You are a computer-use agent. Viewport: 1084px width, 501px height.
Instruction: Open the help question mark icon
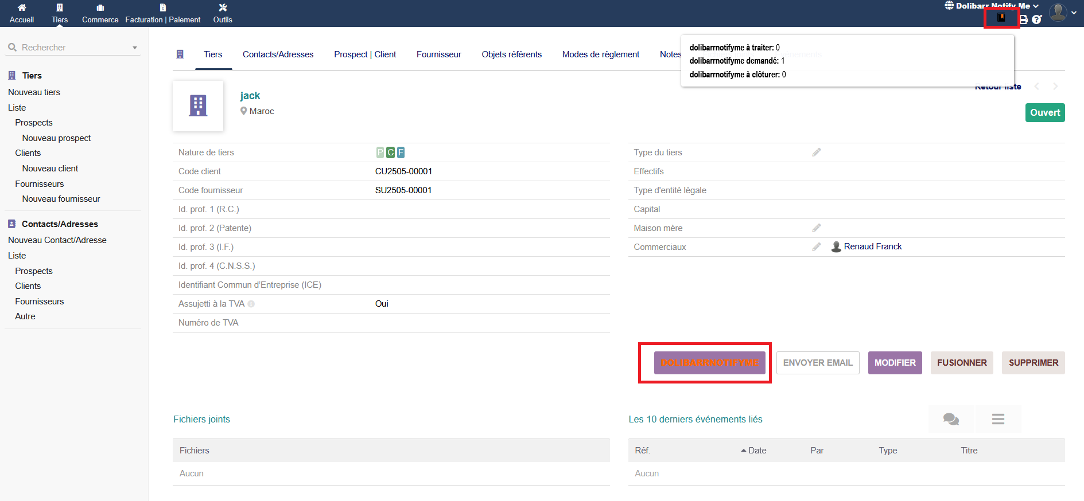1036,19
